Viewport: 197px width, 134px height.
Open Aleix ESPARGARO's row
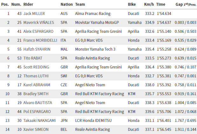pyautogui.click(x=98, y=32)
